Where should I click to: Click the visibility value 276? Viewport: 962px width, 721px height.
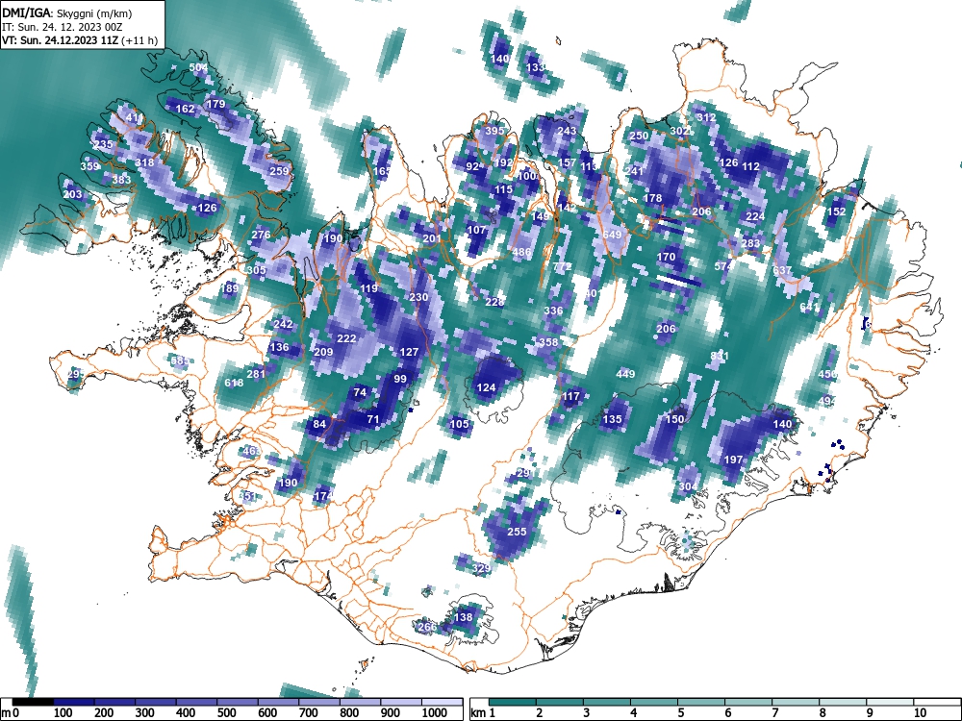click(261, 235)
